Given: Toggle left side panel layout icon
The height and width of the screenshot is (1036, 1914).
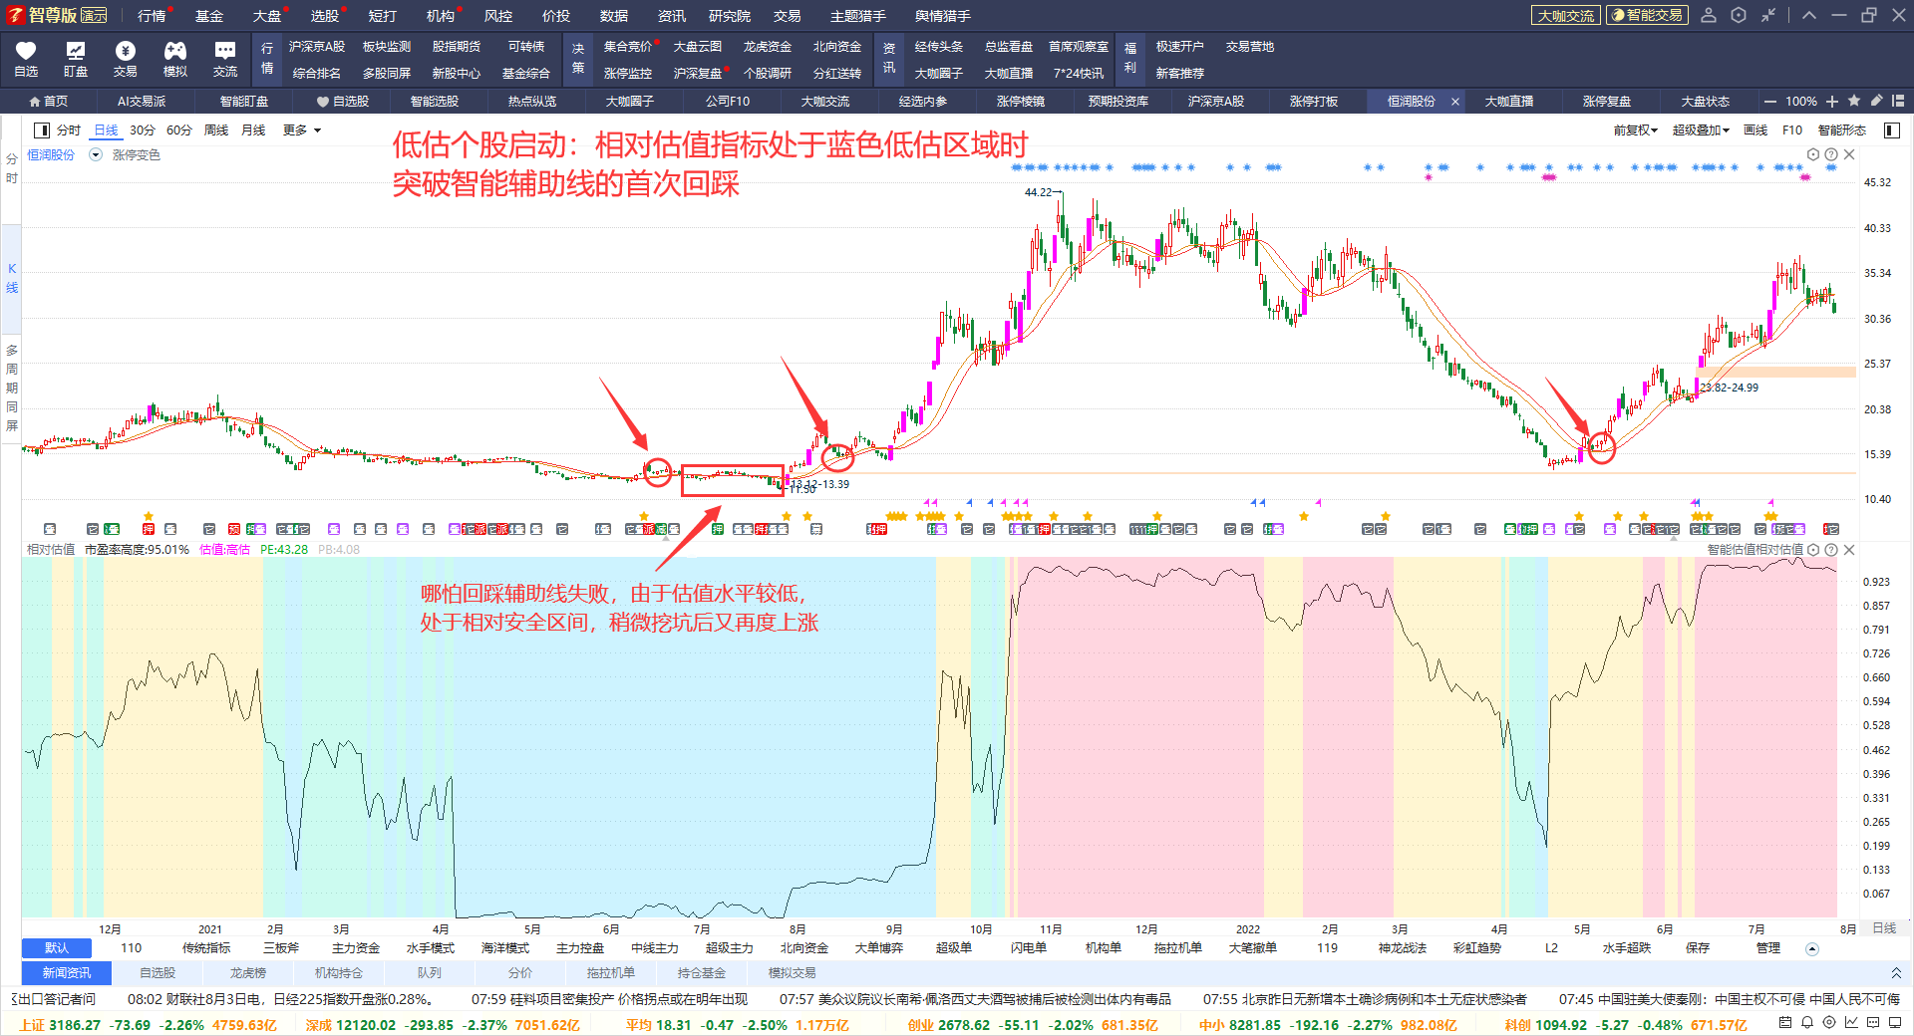Looking at the screenshot, I should tap(42, 130).
